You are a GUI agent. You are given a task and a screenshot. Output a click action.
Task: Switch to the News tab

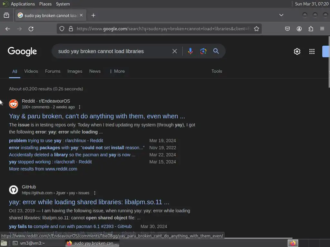point(95,71)
